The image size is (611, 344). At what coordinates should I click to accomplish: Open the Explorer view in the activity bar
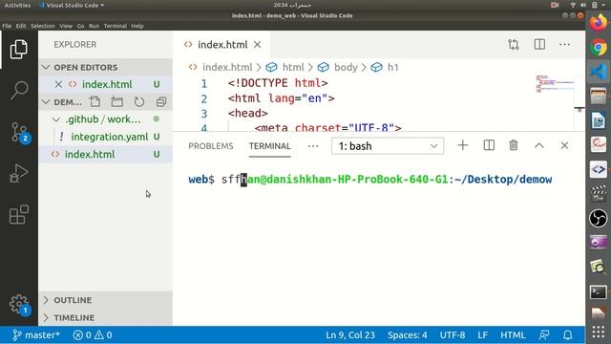(x=19, y=49)
